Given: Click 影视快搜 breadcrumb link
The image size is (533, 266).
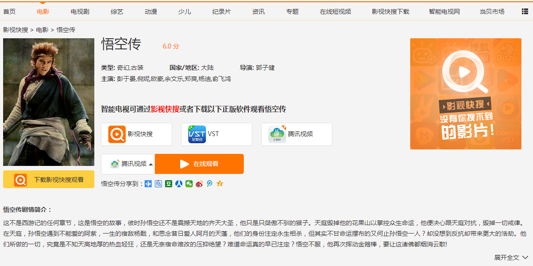Looking at the screenshot, I should pyautogui.click(x=16, y=30).
